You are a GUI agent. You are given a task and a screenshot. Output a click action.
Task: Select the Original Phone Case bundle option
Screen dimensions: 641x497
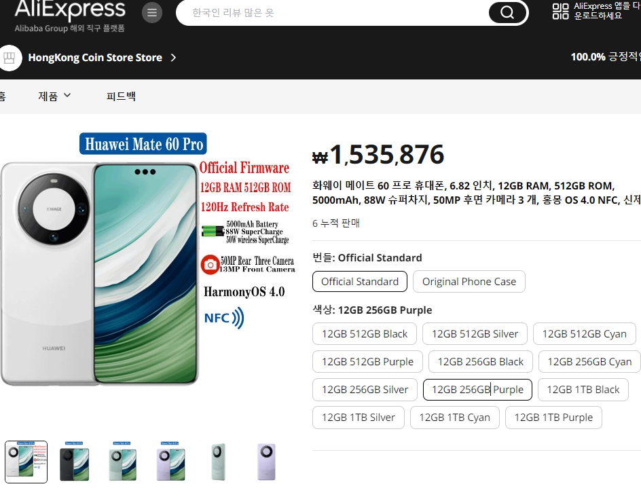point(469,282)
